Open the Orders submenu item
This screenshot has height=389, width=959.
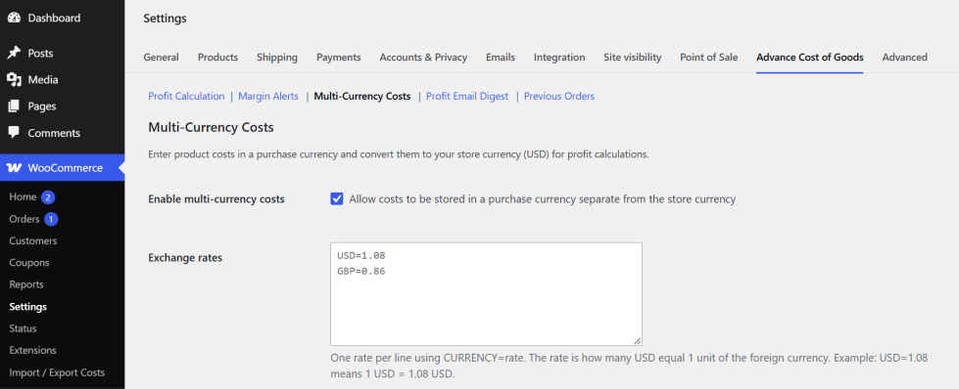point(24,219)
